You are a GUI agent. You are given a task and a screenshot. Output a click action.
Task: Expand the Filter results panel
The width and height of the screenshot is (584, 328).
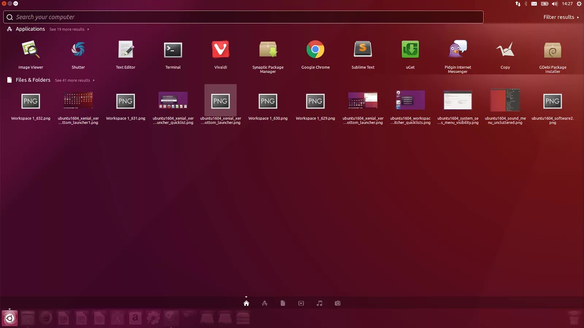point(561,17)
